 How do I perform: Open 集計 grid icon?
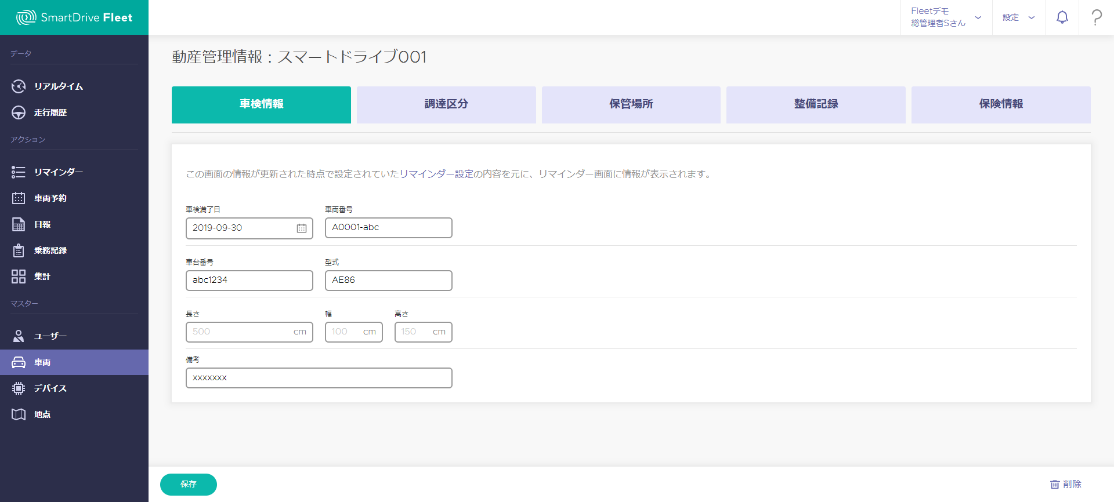19,277
